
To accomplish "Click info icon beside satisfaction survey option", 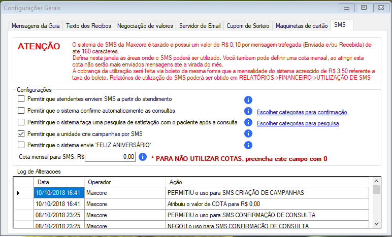I will (x=248, y=122).
